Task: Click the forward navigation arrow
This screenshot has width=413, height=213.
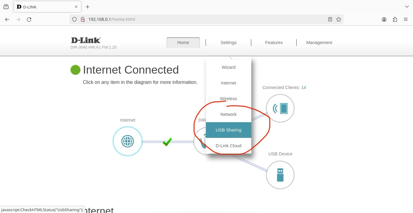Action: (x=18, y=19)
